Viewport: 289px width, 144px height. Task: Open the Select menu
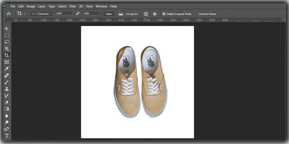62,6
